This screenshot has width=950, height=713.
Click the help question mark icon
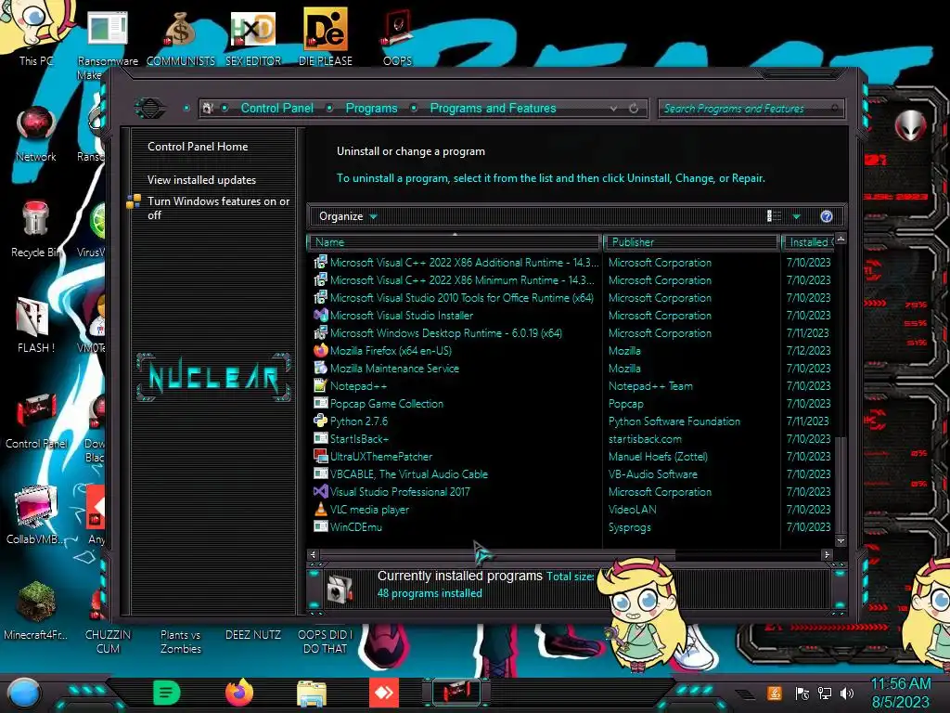coord(827,216)
